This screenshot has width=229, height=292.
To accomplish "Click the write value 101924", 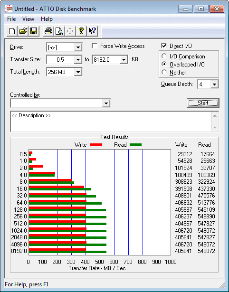I will 183,168.
